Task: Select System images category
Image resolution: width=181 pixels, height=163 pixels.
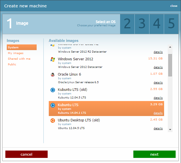Action: pos(22,47)
